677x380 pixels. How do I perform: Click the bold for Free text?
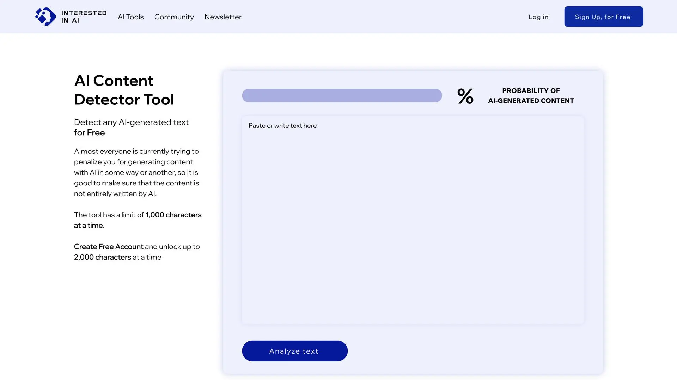point(89,133)
